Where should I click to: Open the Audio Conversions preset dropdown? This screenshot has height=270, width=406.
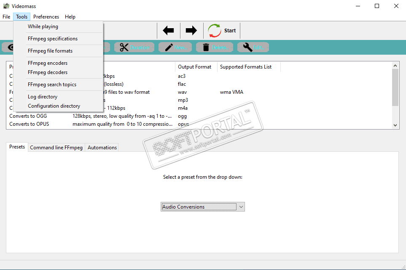[x=202, y=206]
